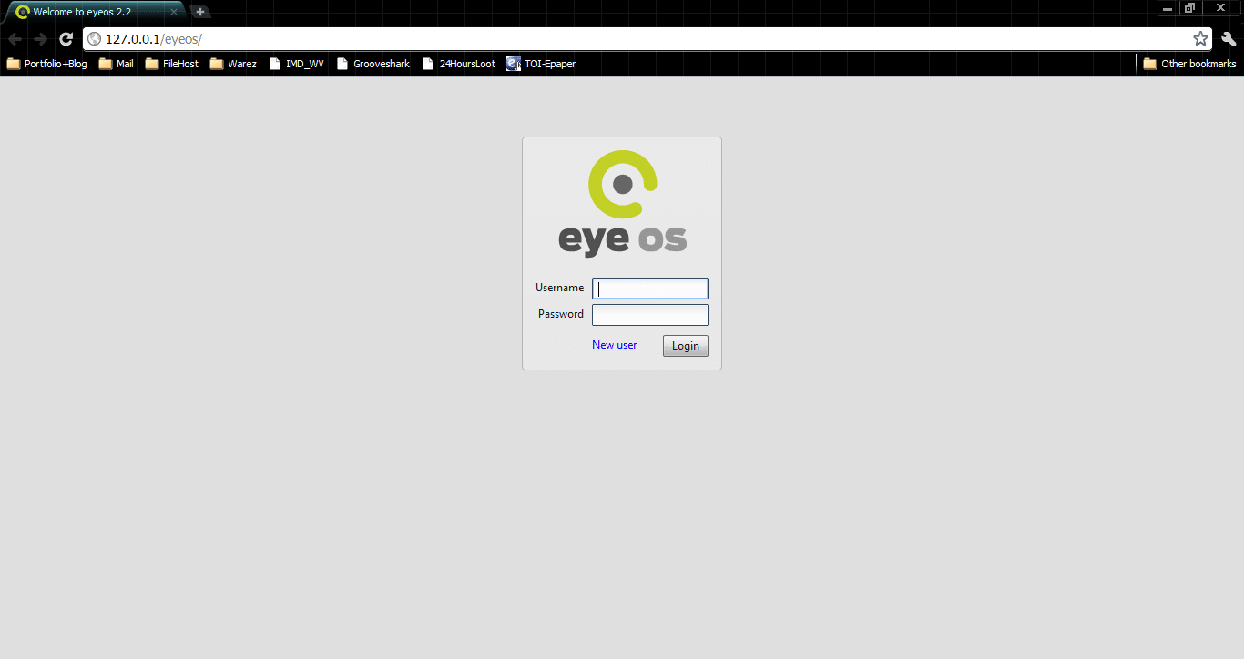This screenshot has width=1244, height=659.
Task: Open the FileHost bookmark folder
Action: click(172, 64)
